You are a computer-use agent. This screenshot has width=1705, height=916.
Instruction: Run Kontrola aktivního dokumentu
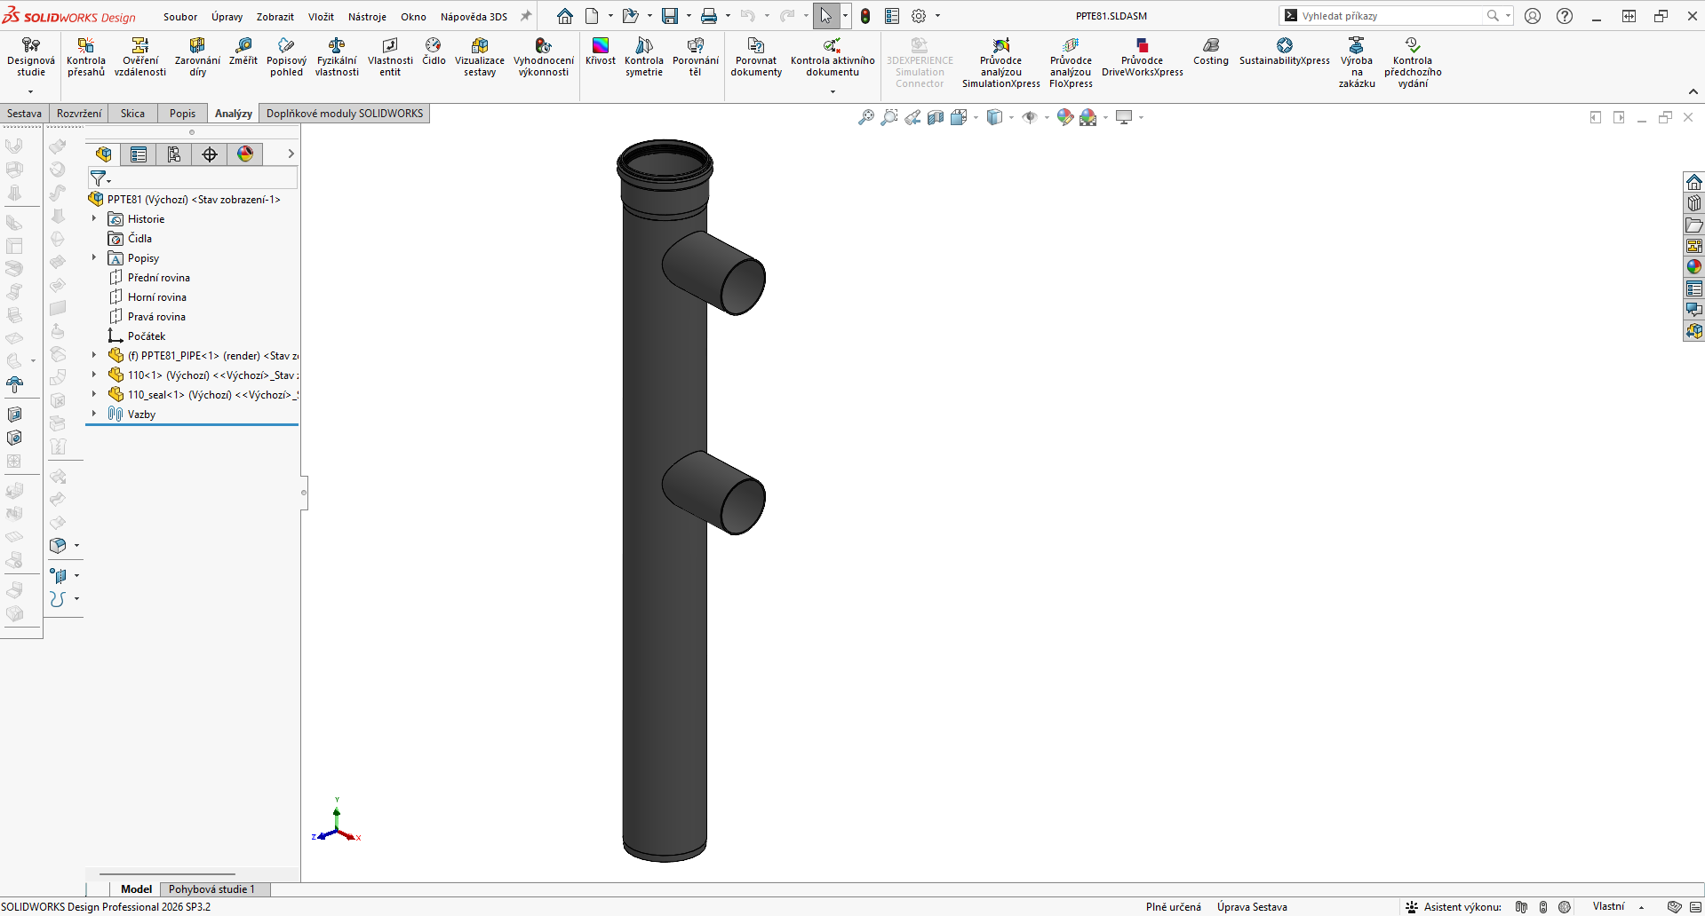click(833, 58)
